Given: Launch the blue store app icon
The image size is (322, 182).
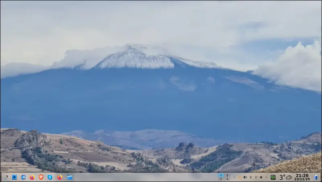Looking at the screenshot, I should coord(14,177).
